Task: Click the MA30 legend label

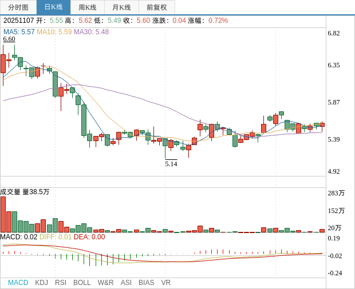Action: click(91, 32)
